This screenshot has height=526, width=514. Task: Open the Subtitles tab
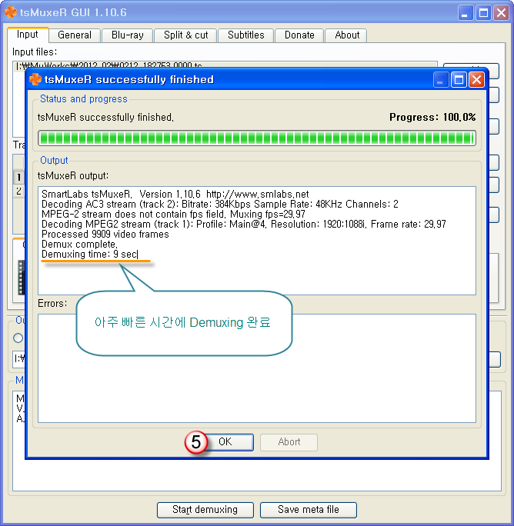pyautogui.click(x=245, y=35)
